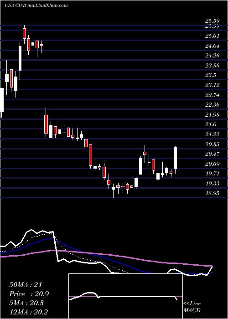Viewport: 228px width, 319px height.
Task: Click the 20.85 price axis label
Action: tap(212, 144)
